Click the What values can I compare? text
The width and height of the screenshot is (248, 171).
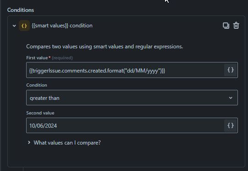tap(67, 143)
